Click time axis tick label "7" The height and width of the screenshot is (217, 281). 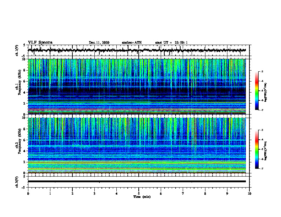click(x=183, y=194)
